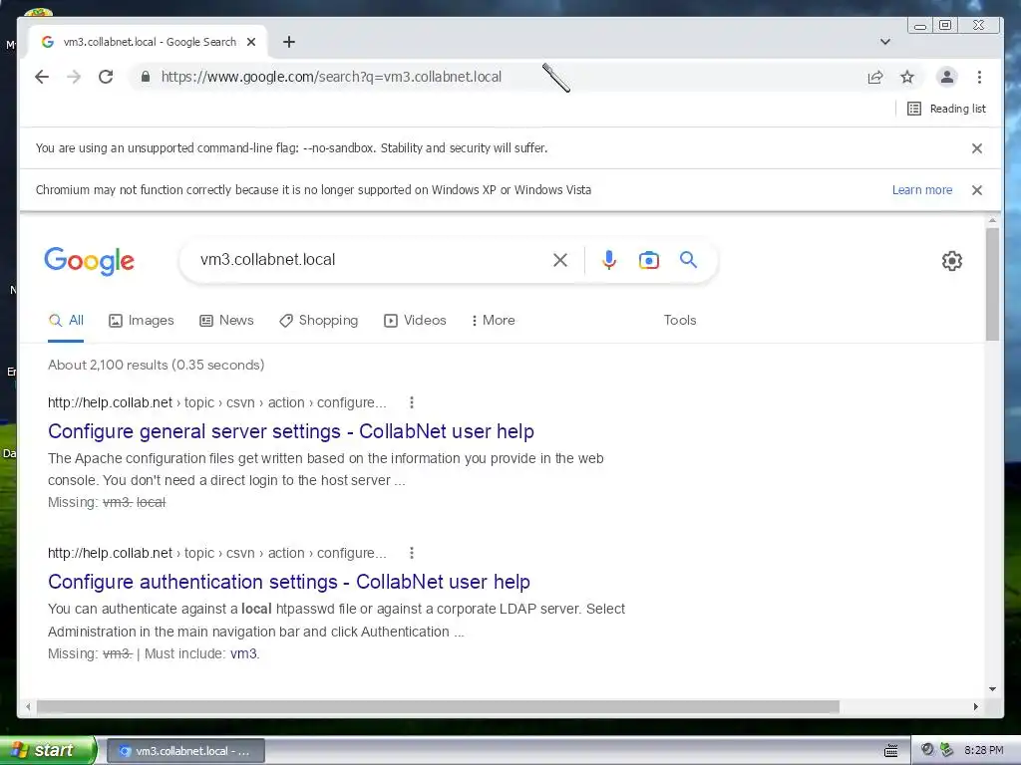Click the system tray clock 8:28 PM
Screen dimensions: 1021x765
click(x=984, y=751)
